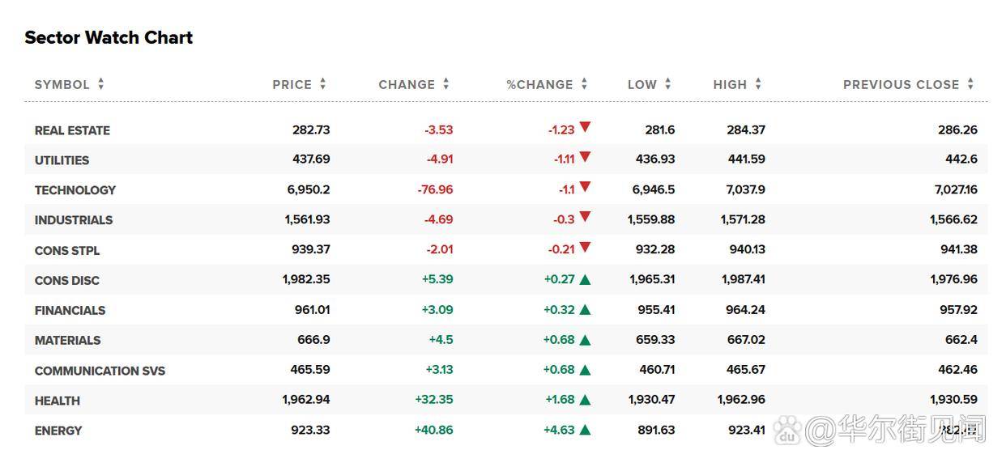This screenshot has width=1006, height=467.
Task: Click green up triangle in HEALTH row
Action: coord(585,400)
